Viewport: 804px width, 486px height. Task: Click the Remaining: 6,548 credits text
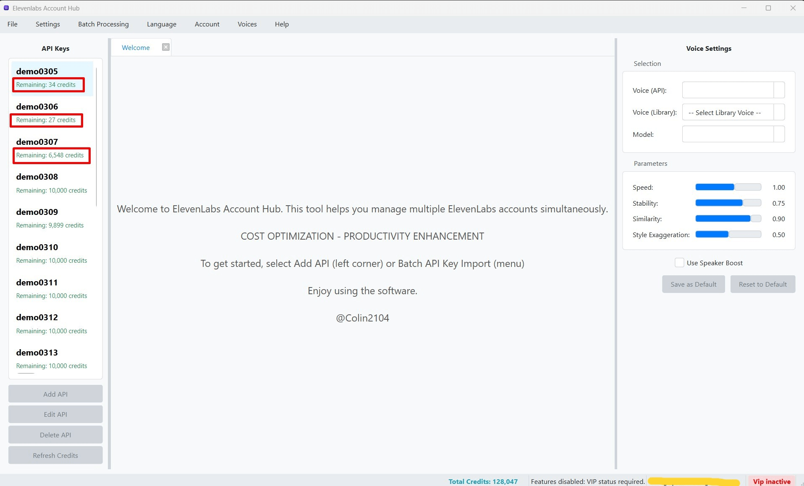coord(50,155)
